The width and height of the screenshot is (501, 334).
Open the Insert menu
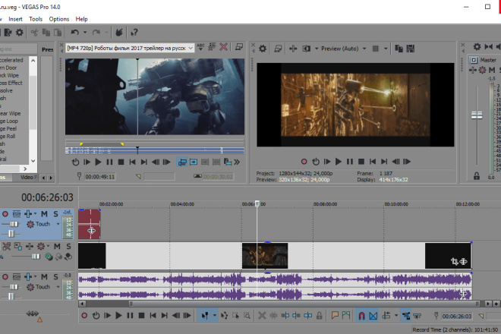click(15, 19)
